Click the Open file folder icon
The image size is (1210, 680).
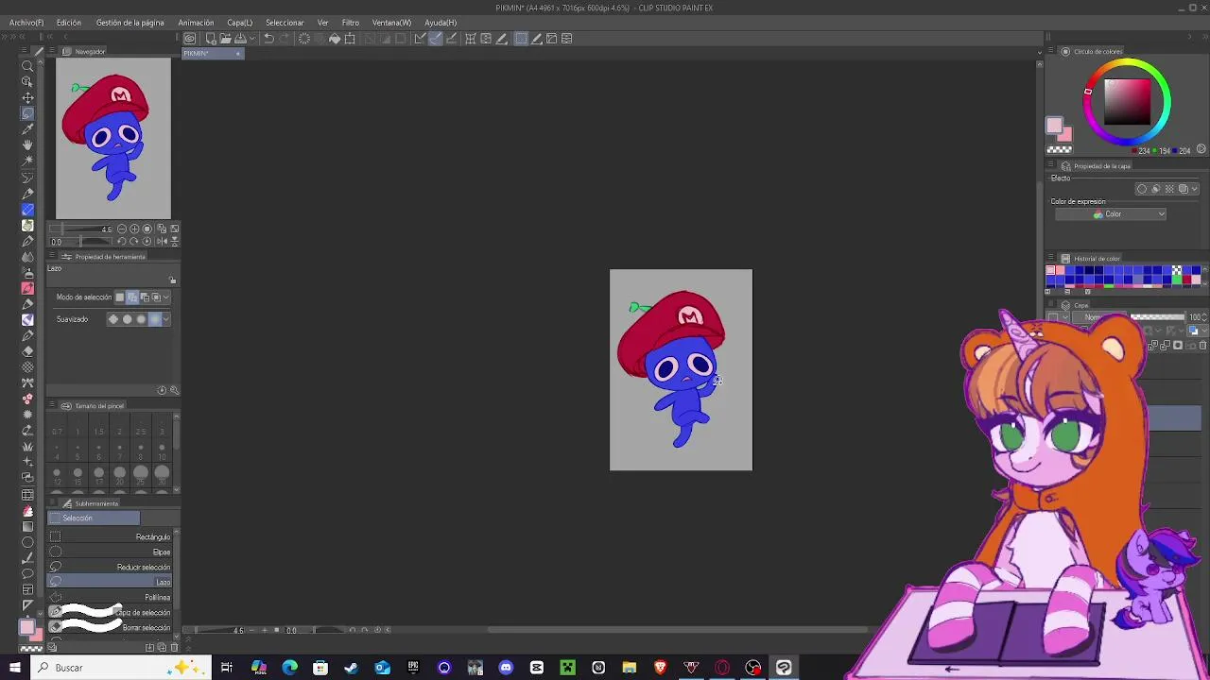pos(225,39)
